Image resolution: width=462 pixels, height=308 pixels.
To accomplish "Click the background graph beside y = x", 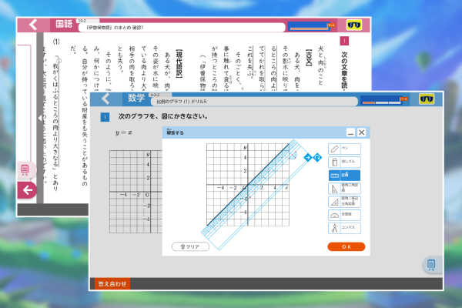I will [x=136, y=192].
